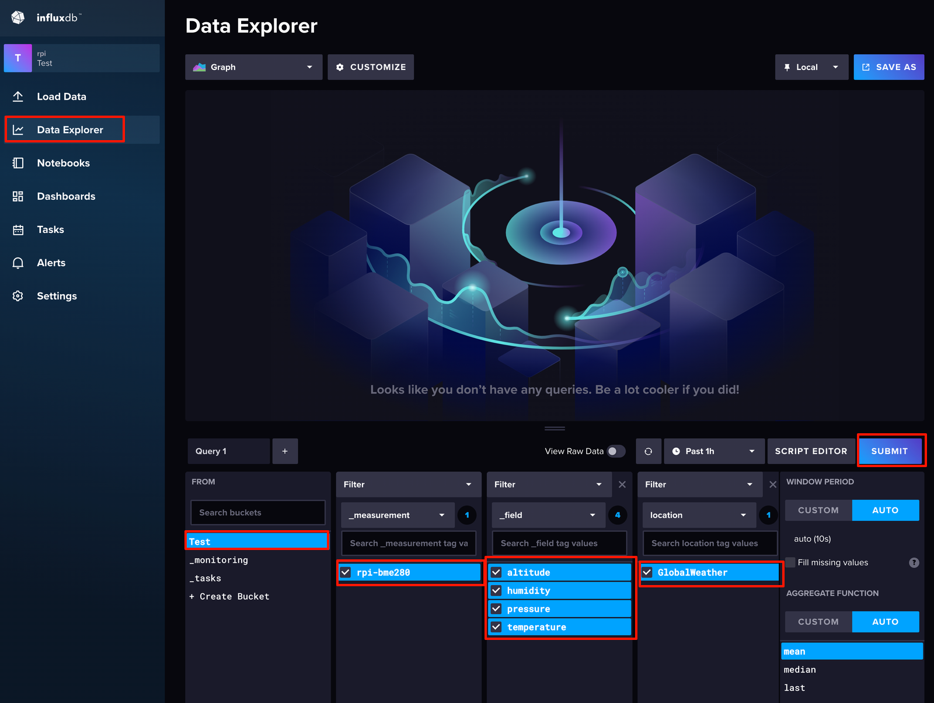The width and height of the screenshot is (934, 703).
Task: Open the rpi Test user avatar
Action: [x=18, y=58]
